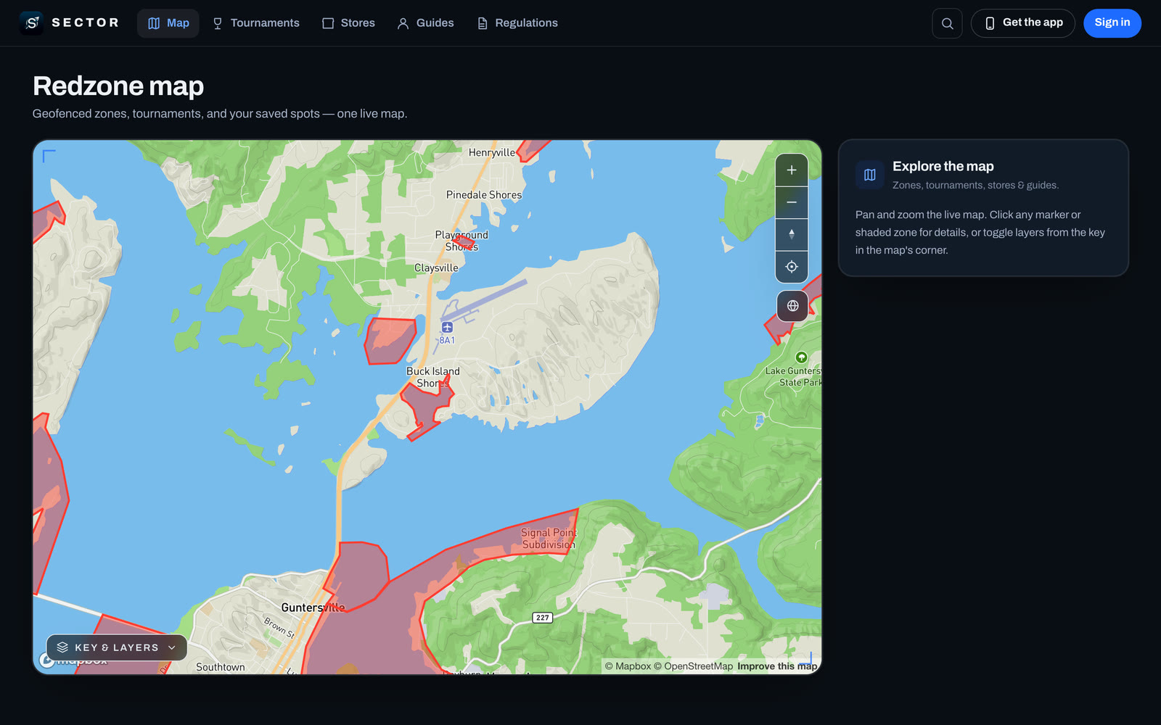
Task: Click the Claysville map label
Action: pyautogui.click(x=436, y=268)
